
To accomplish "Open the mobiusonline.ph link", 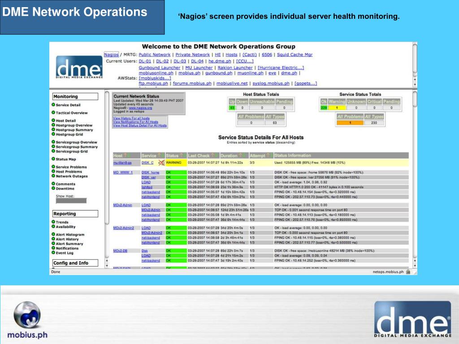I will 156,73.
